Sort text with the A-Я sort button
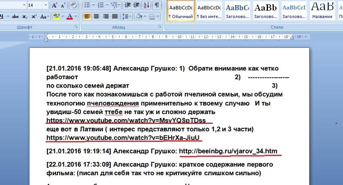The width and height of the screenshot is (343, 185). click(x=146, y=5)
